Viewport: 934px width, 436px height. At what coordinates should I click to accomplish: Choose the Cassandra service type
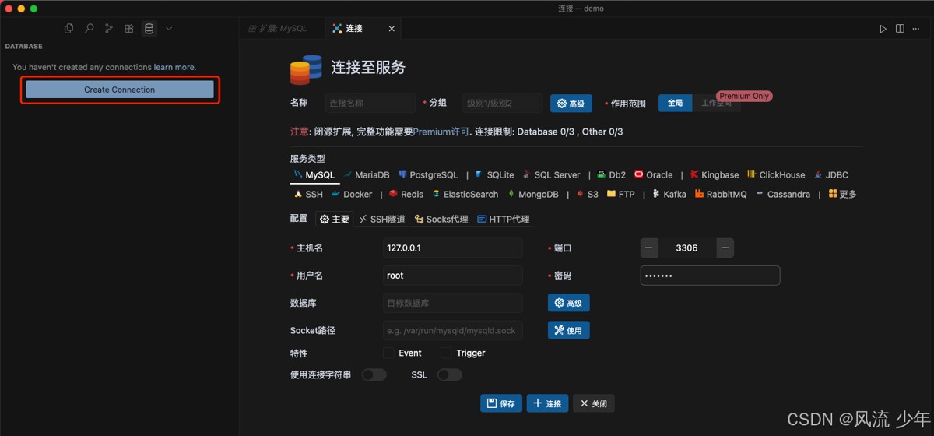(x=783, y=195)
